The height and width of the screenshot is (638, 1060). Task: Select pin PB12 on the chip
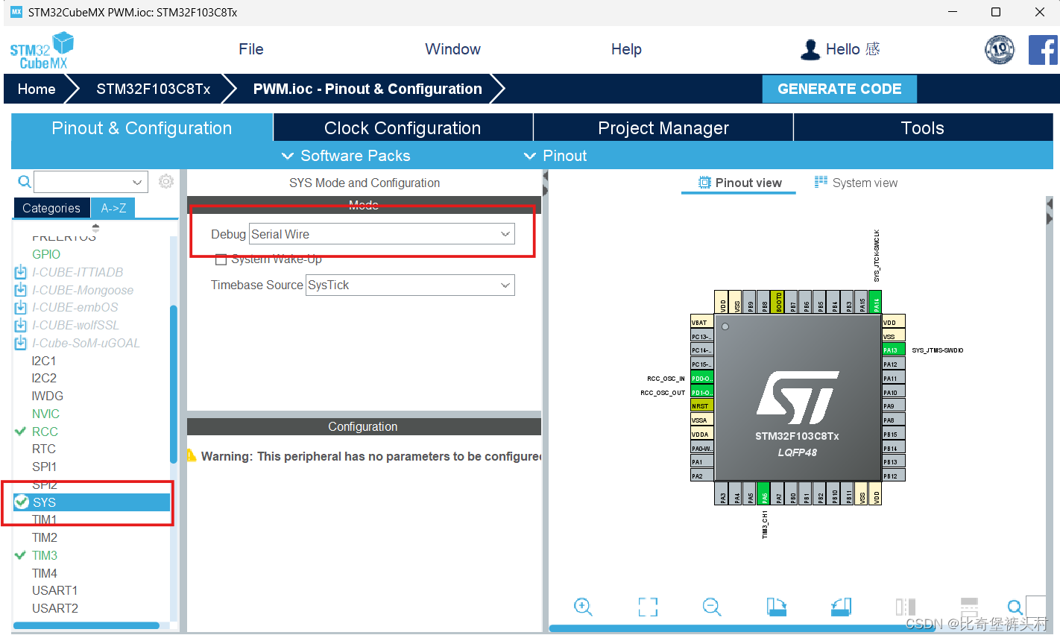[x=893, y=476]
